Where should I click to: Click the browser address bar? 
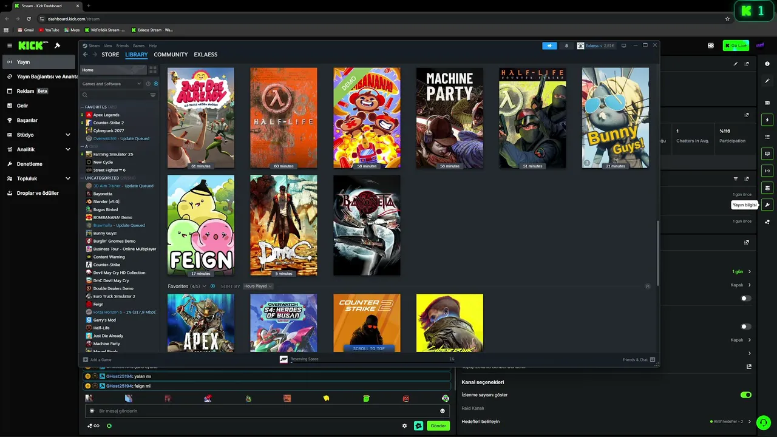(x=382, y=19)
